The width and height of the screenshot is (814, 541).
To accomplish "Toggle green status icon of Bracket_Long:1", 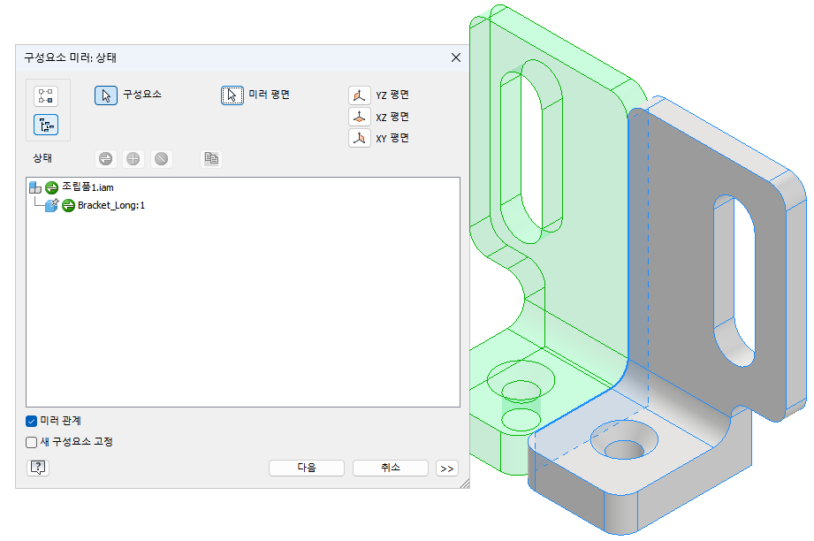I will tap(69, 206).
